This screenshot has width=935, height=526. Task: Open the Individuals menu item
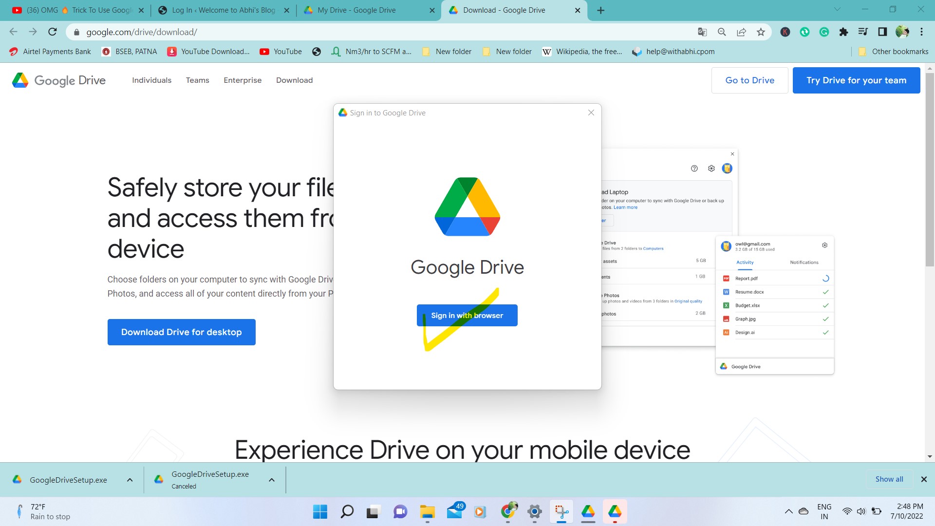coord(151,80)
